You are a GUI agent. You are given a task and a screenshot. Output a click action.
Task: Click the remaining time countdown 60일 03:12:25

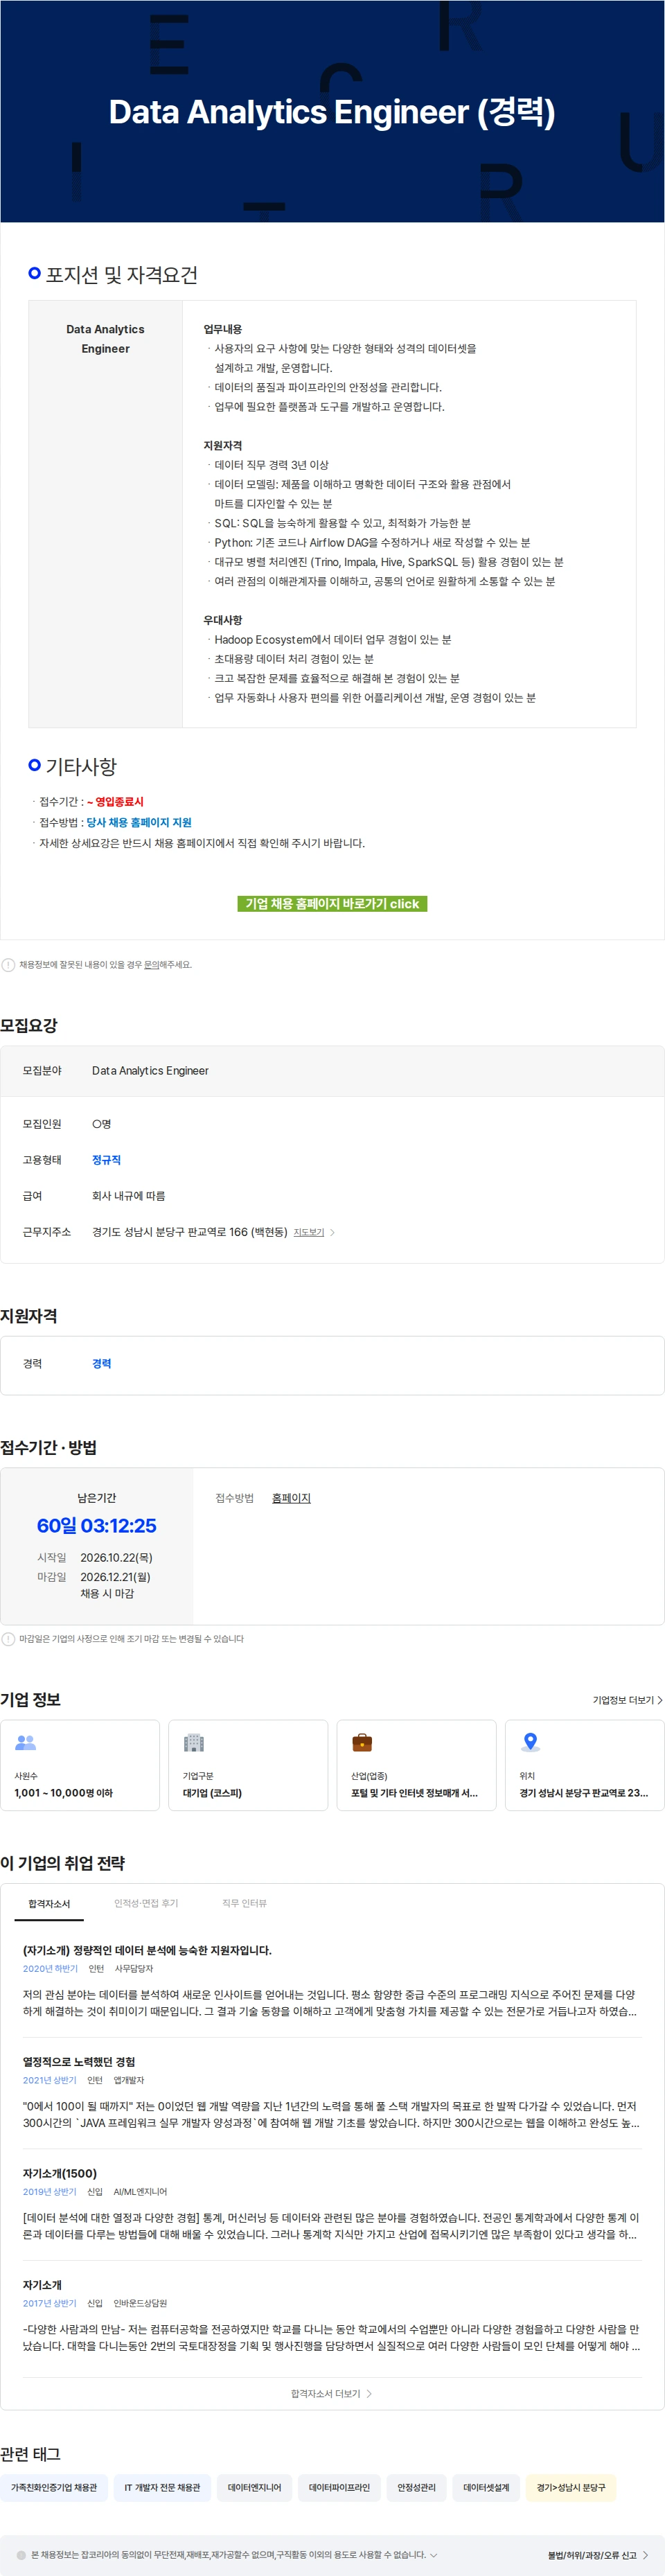[97, 1526]
